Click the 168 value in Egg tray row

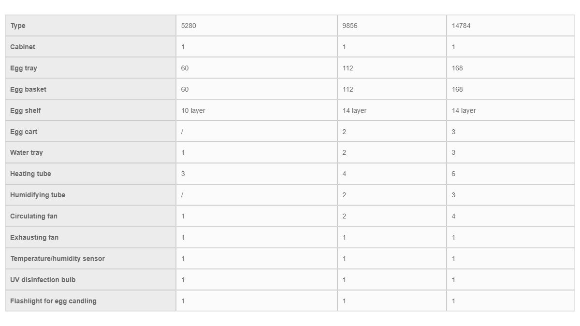(457, 68)
